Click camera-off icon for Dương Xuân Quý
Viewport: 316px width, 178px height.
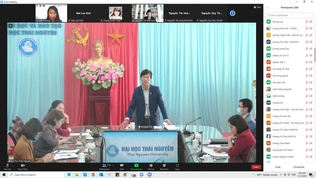(x=311, y=49)
